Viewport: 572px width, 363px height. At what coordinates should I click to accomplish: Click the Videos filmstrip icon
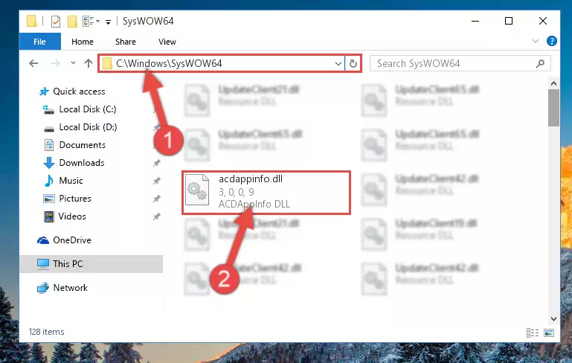tap(48, 216)
